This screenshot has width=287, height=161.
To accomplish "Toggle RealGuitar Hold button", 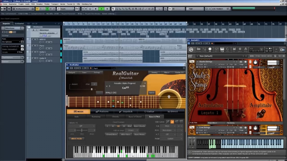I will 151,93.
